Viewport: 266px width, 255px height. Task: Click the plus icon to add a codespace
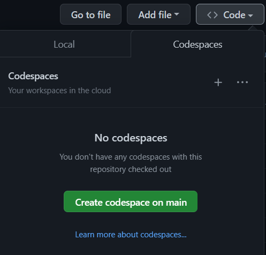click(218, 82)
